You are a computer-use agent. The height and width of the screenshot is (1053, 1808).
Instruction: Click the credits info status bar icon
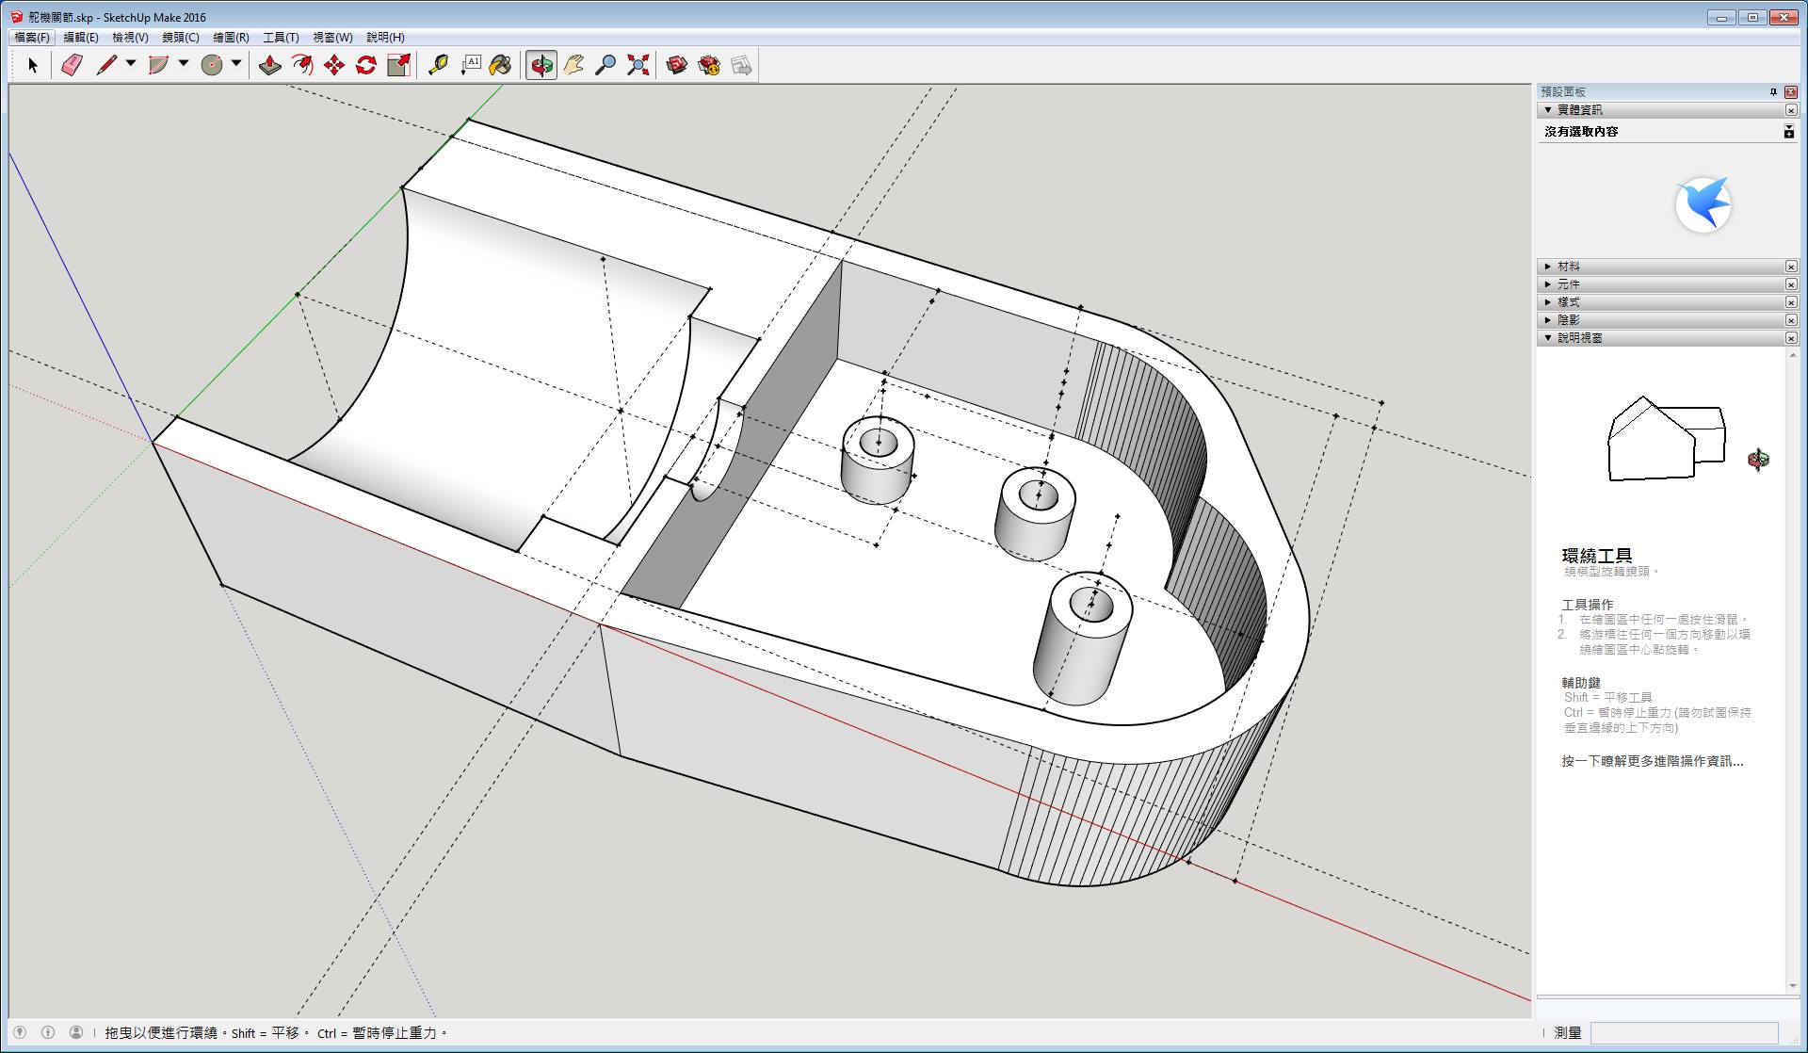(x=48, y=1032)
